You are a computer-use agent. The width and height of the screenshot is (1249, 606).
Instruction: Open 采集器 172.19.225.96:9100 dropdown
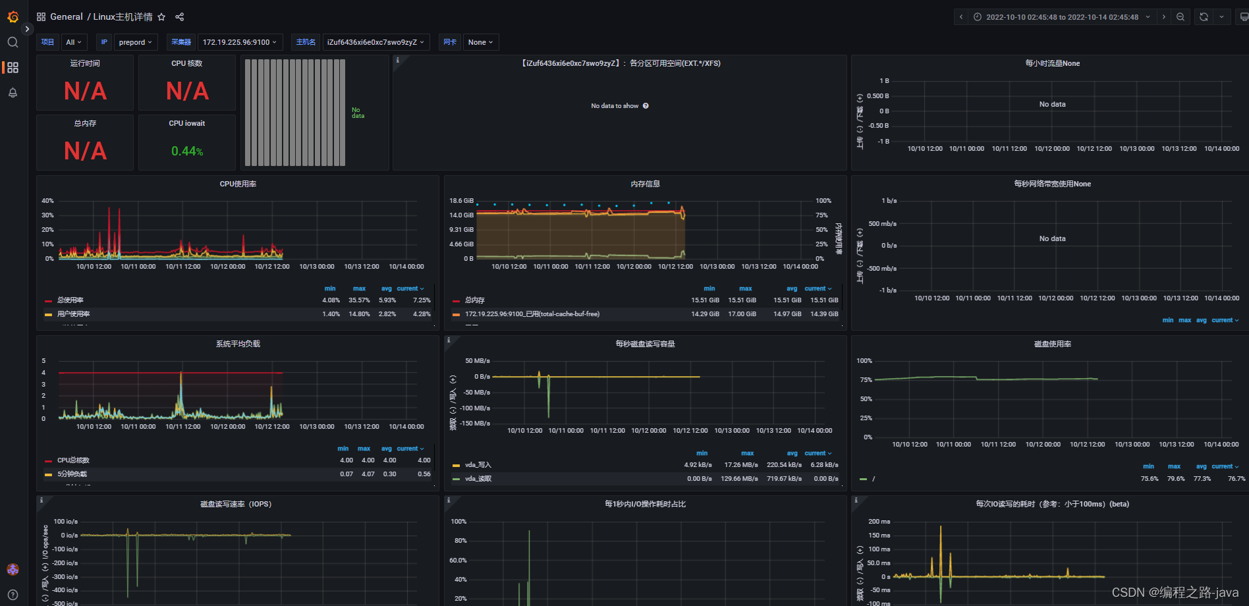(240, 42)
